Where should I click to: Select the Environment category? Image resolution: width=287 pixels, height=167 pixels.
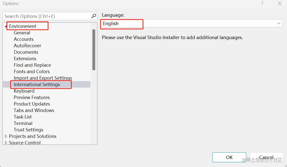coord(23,26)
